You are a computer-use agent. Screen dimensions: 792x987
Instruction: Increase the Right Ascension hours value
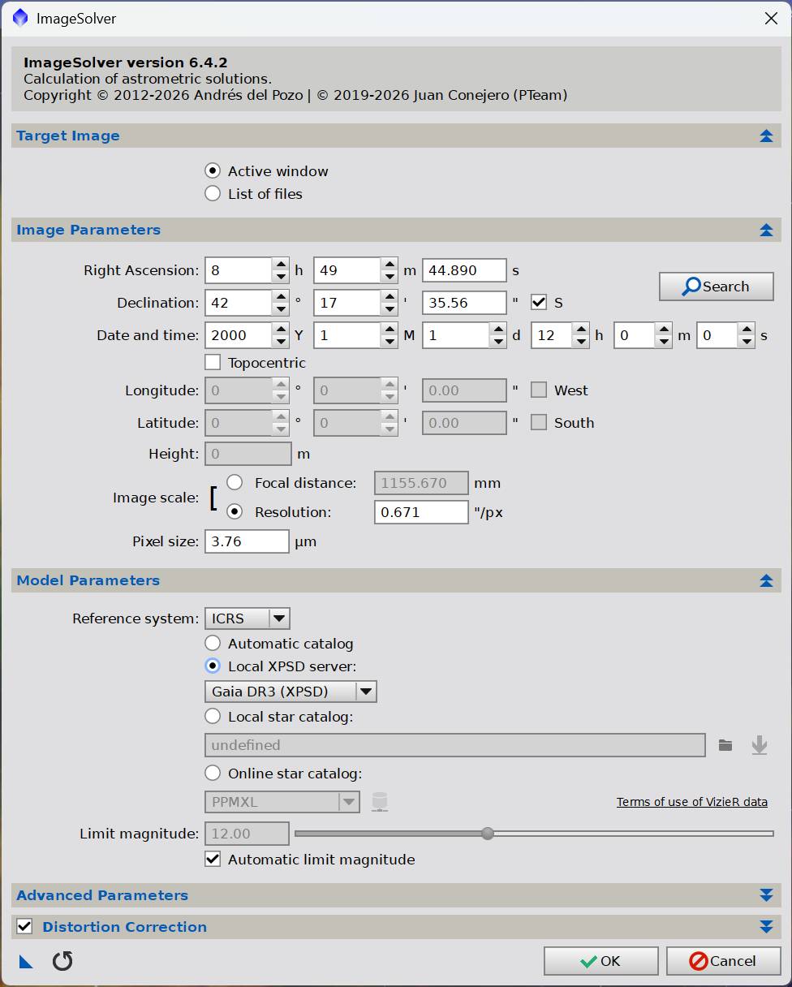280,265
